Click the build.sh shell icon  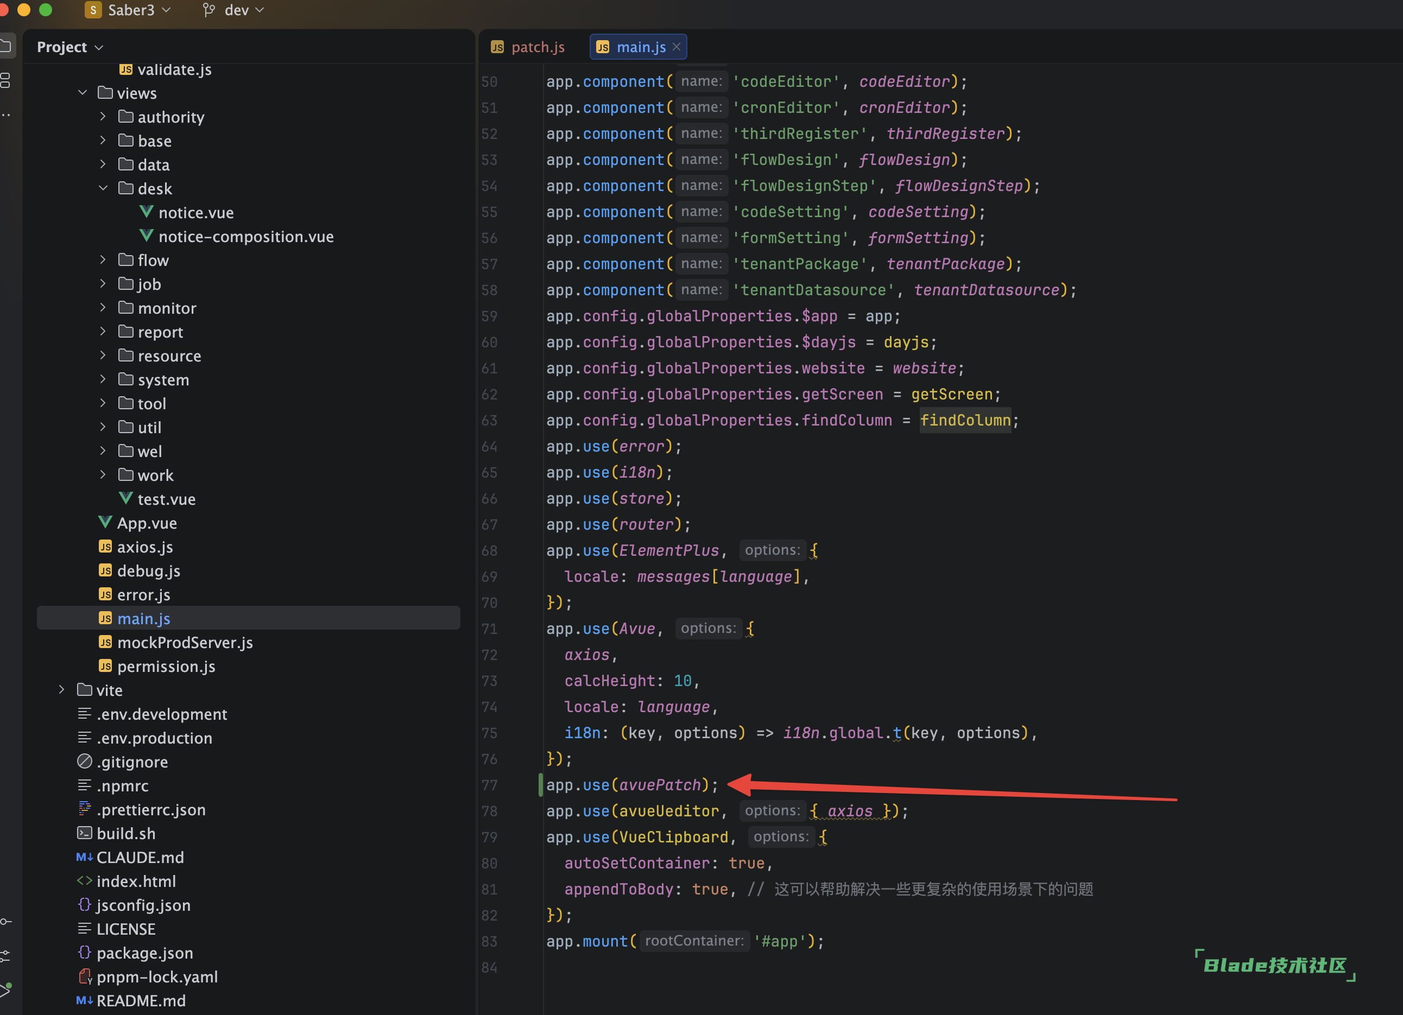pos(85,833)
